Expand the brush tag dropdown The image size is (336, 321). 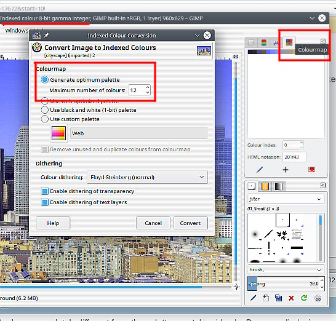(286, 270)
